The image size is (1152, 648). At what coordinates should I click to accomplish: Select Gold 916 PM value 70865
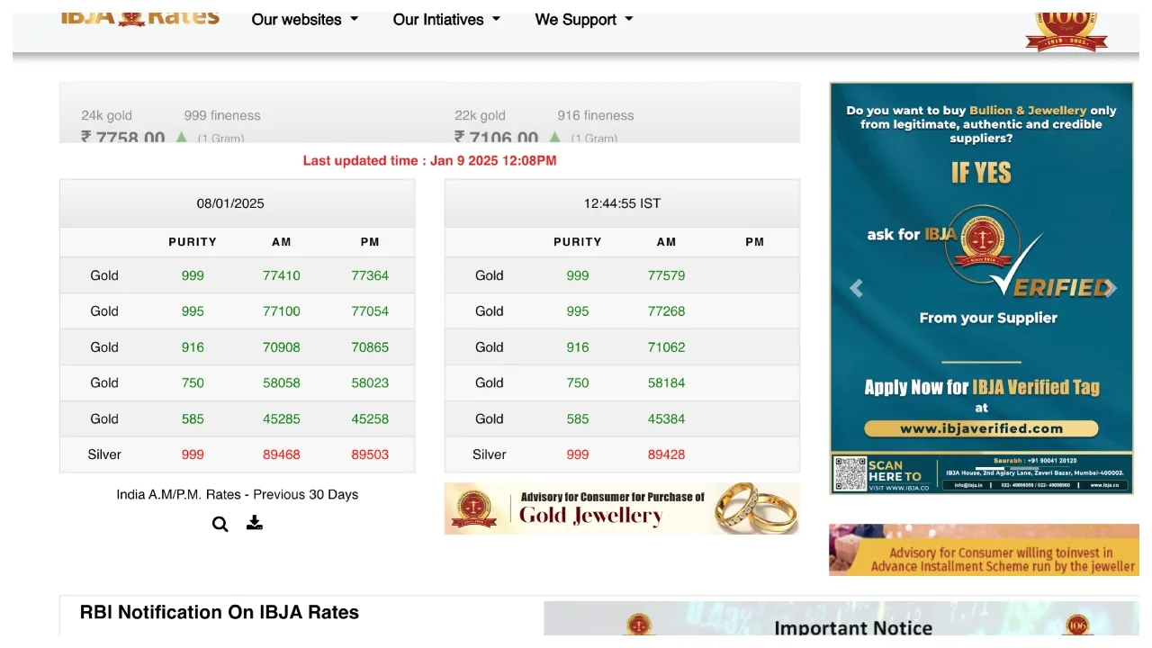click(x=370, y=347)
